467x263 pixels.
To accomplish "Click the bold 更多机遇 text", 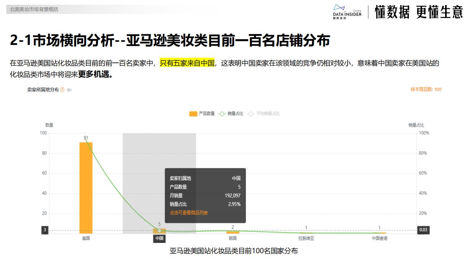I will pos(95,75).
